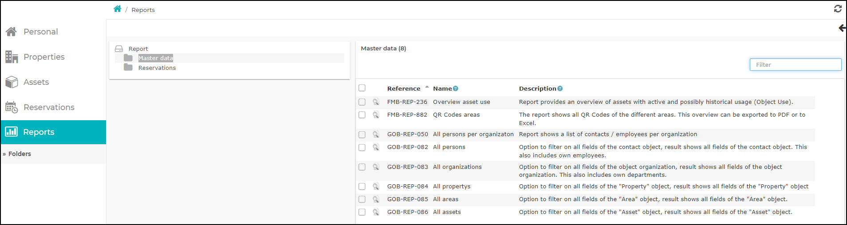Click into the Filter input field

(796, 65)
